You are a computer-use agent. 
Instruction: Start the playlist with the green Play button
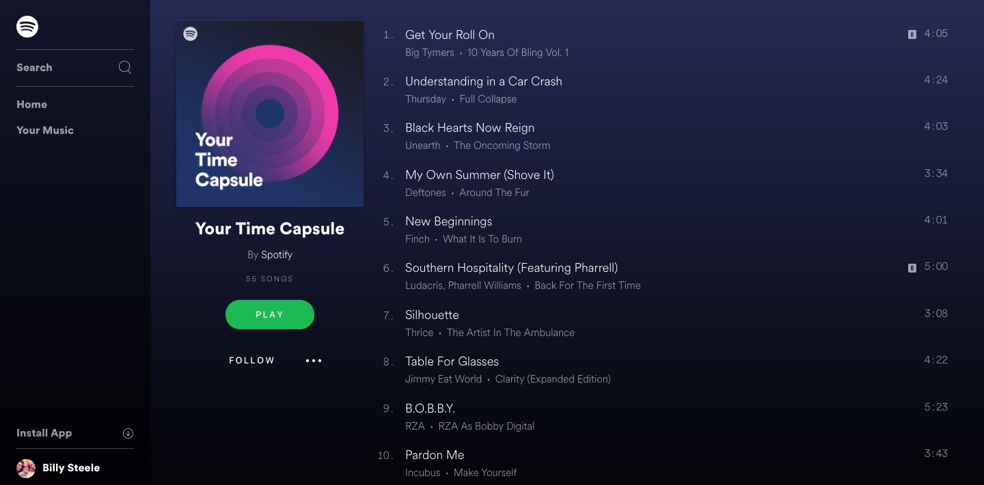point(270,315)
